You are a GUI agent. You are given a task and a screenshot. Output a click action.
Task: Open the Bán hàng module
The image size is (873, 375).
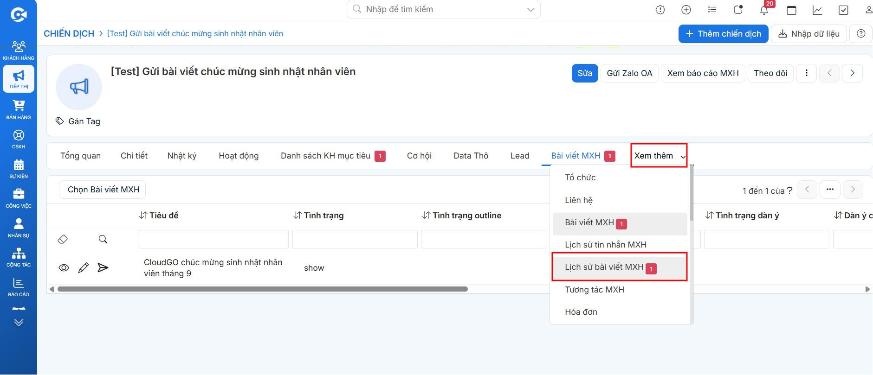point(19,110)
